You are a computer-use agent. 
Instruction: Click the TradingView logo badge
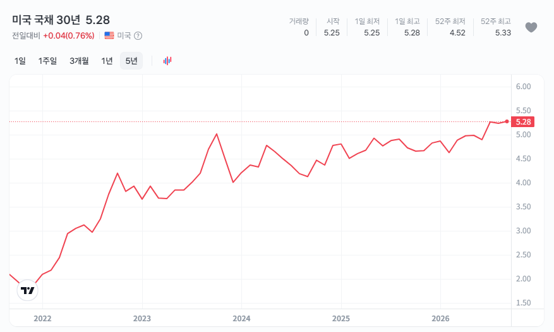click(28, 290)
